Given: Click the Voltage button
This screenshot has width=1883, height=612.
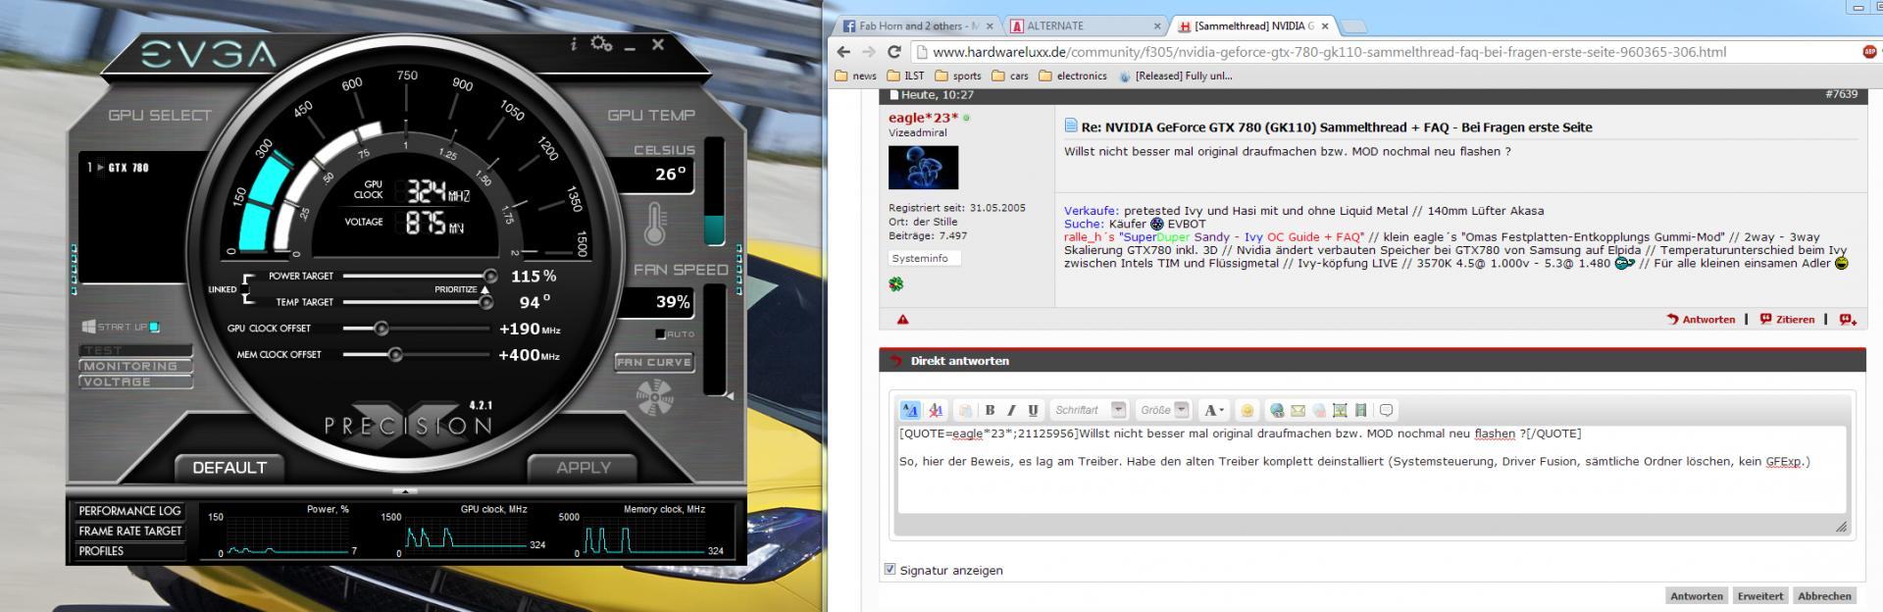Looking at the screenshot, I should (135, 382).
